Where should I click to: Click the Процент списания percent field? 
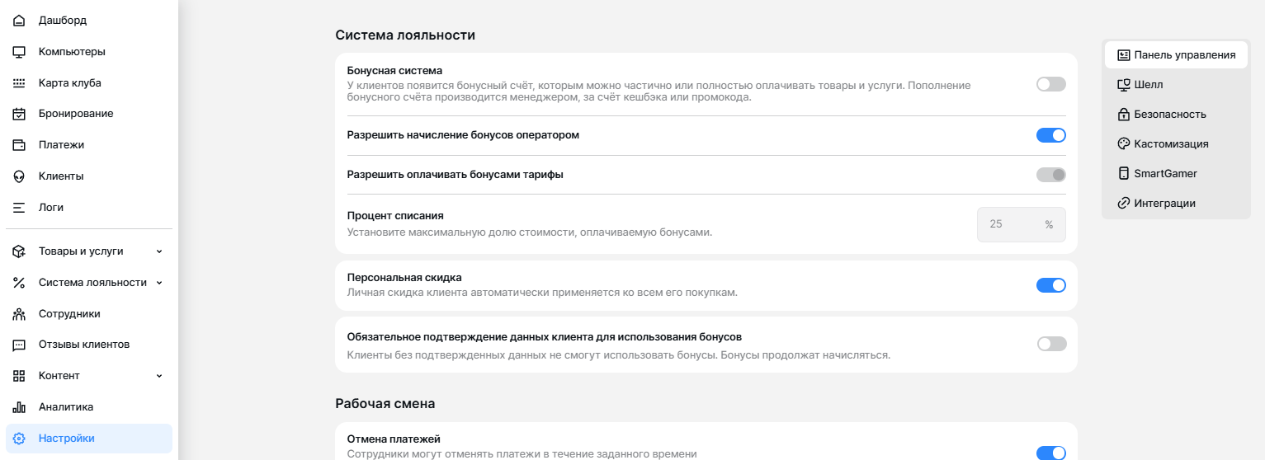(x=1022, y=224)
